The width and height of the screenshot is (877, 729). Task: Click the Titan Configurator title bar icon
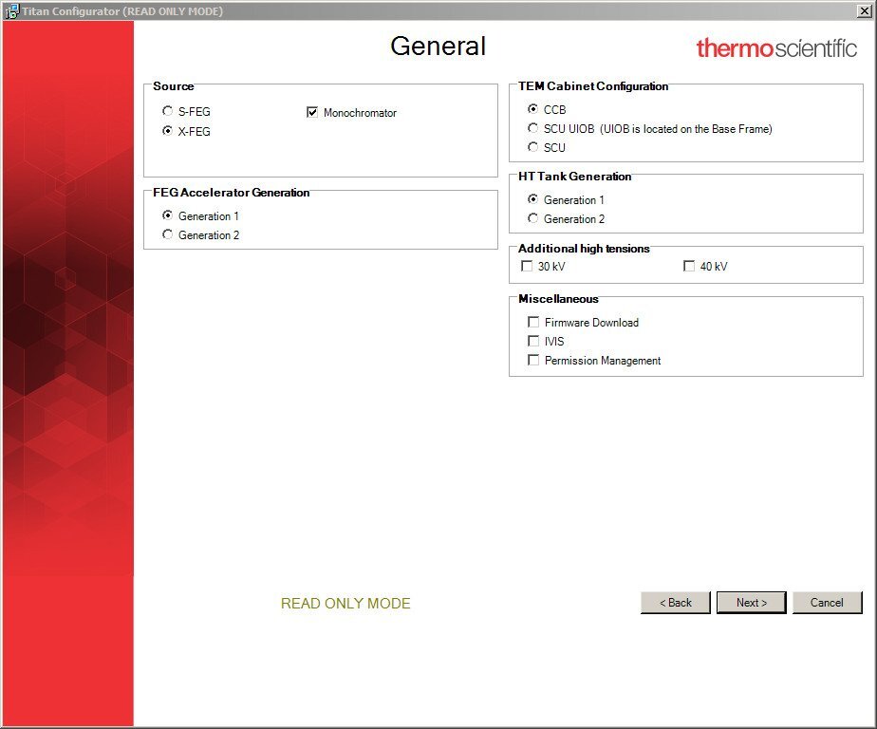click(x=11, y=11)
